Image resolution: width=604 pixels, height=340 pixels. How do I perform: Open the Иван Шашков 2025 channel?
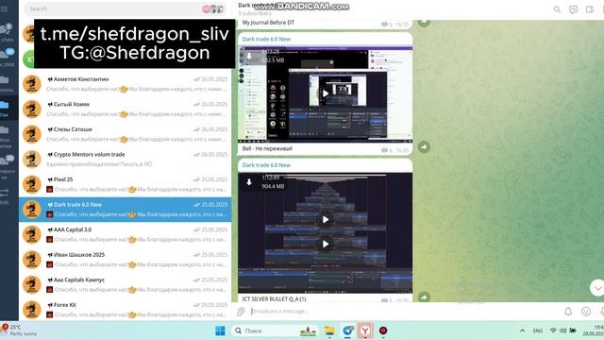coord(126,260)
